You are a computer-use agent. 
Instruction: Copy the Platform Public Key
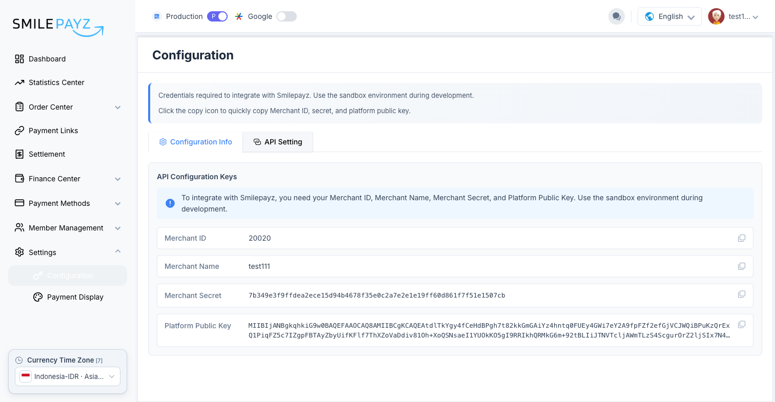click(742, 325)
